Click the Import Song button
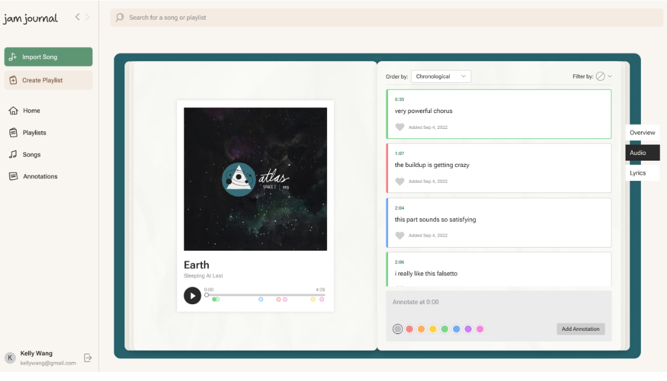The image size is (667, 381). point(48,57)
